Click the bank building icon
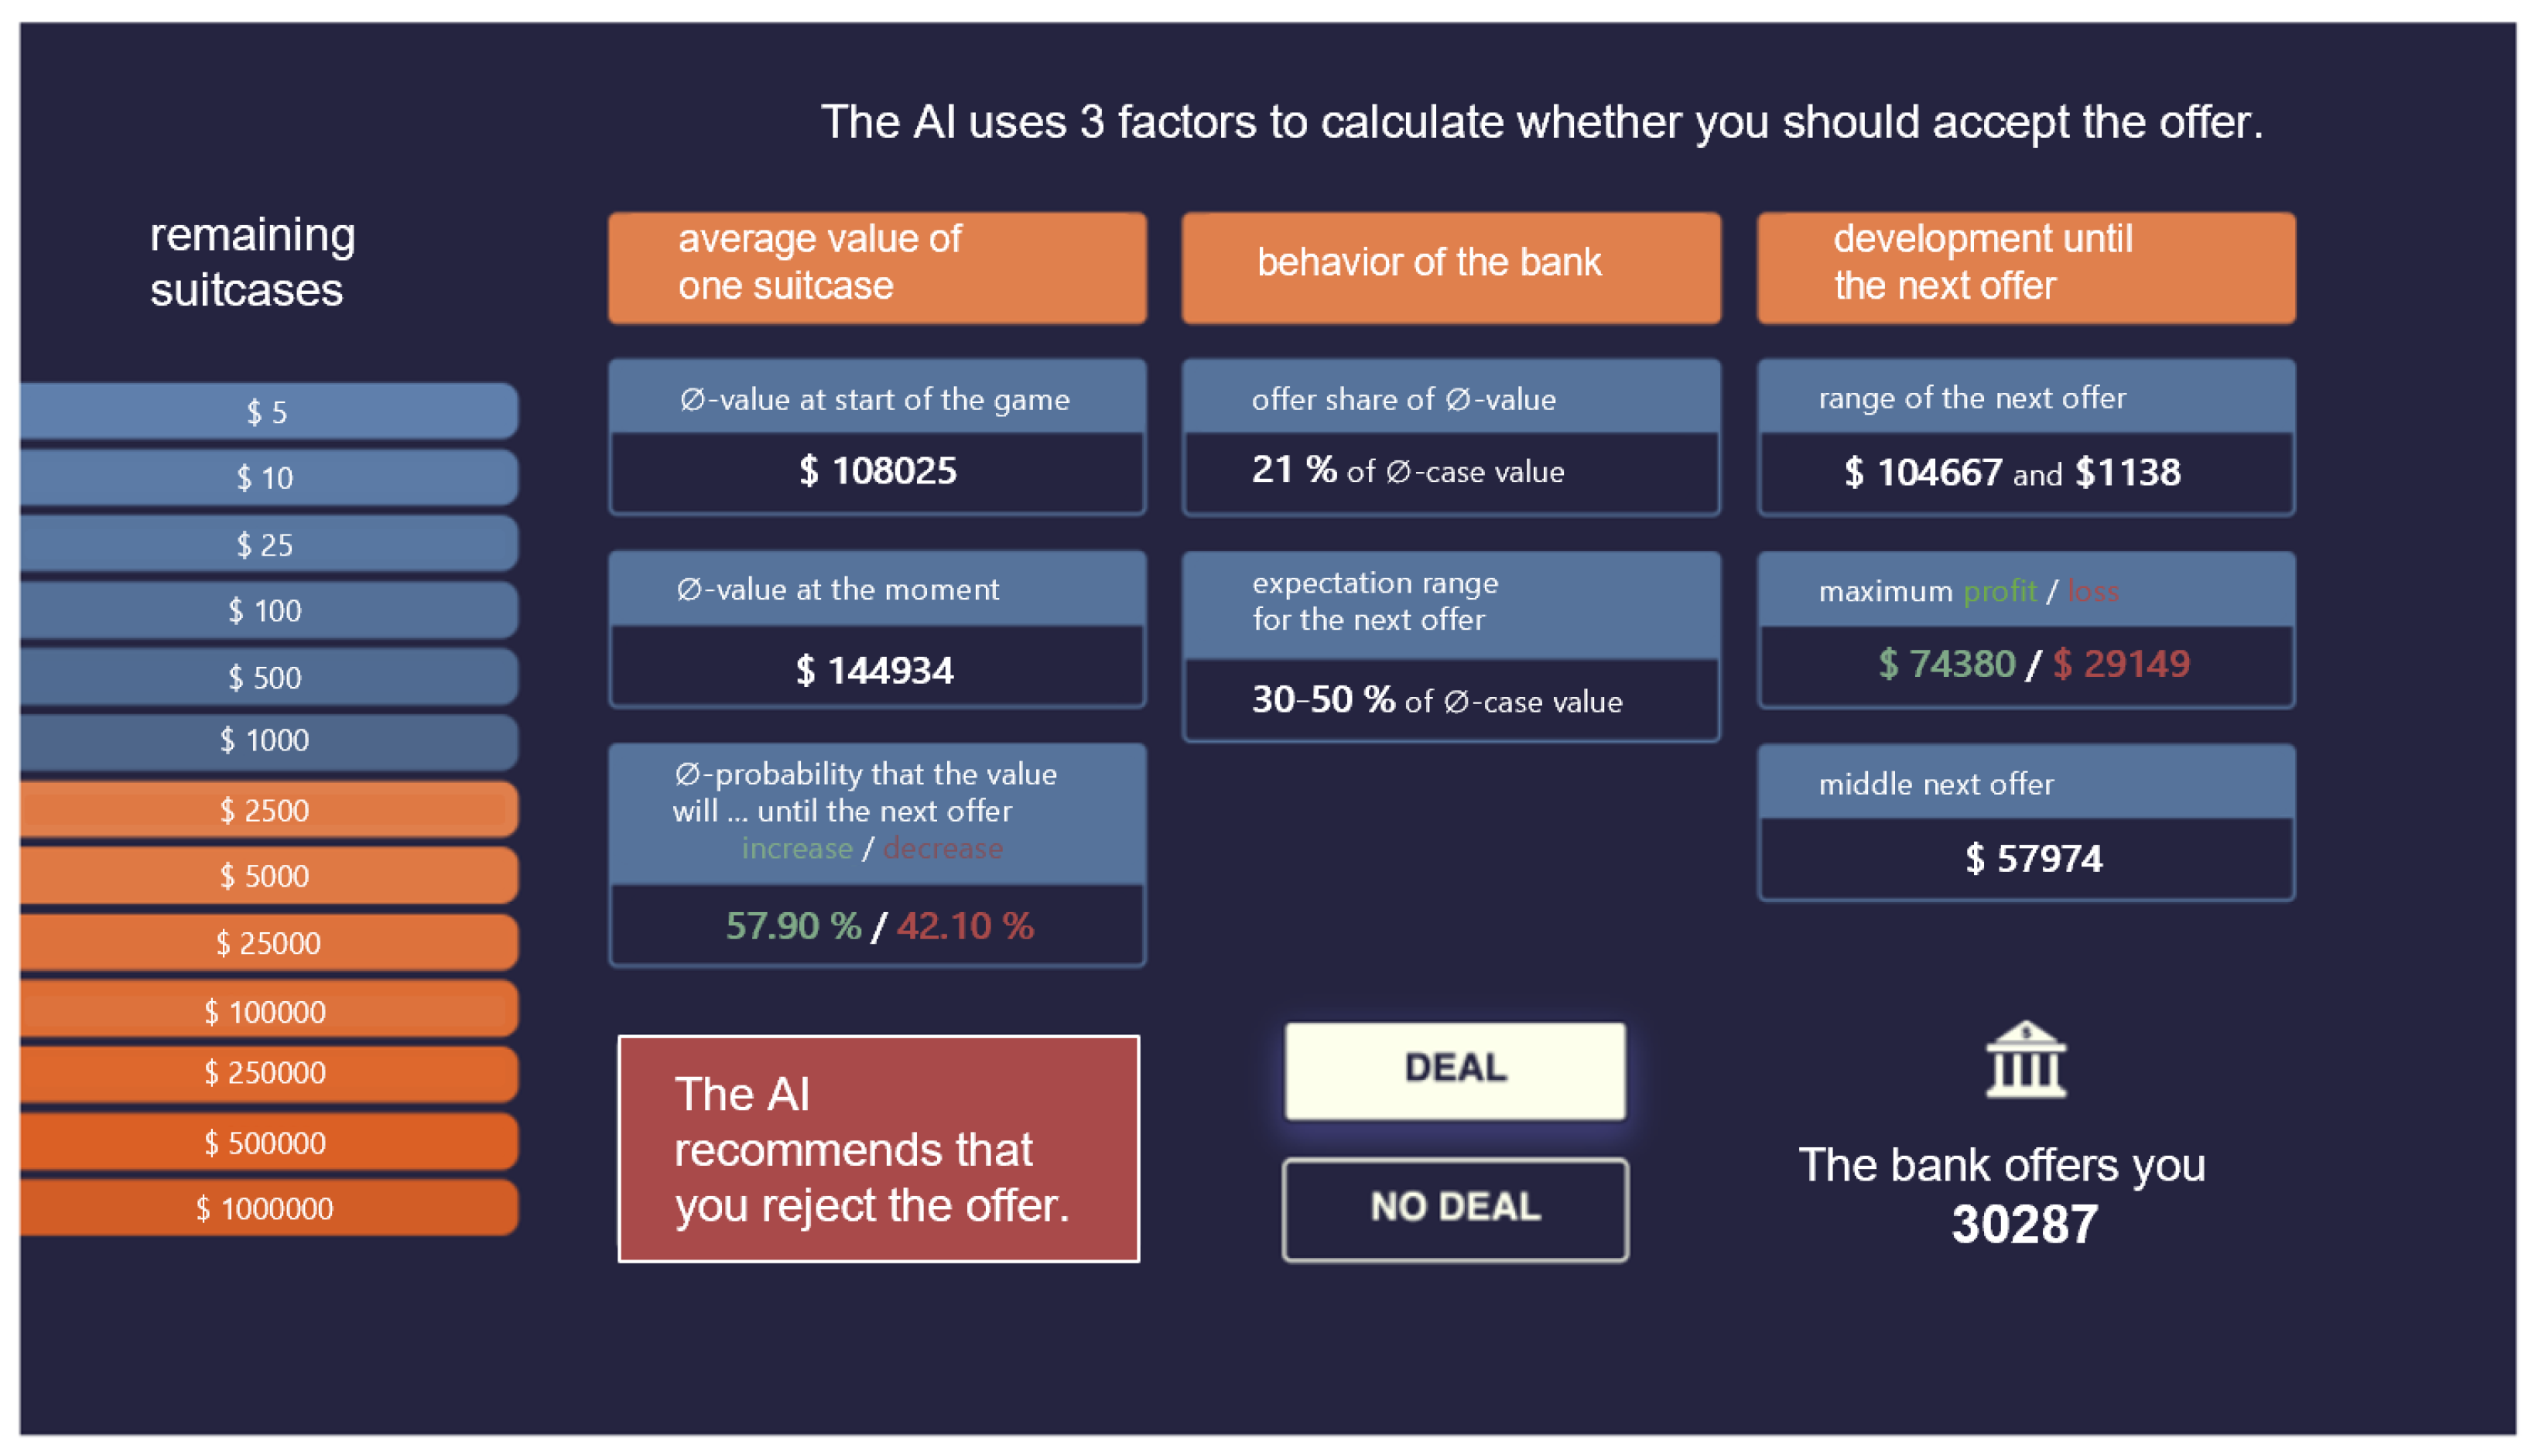This screenshot has width=2535, height=1456. coord(2024,1060)
